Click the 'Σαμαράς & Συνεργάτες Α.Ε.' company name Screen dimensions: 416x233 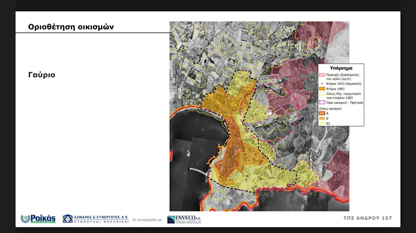[x=101, y=216]
